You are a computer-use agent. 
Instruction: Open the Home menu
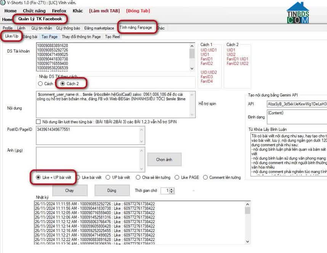pos(10,11)
